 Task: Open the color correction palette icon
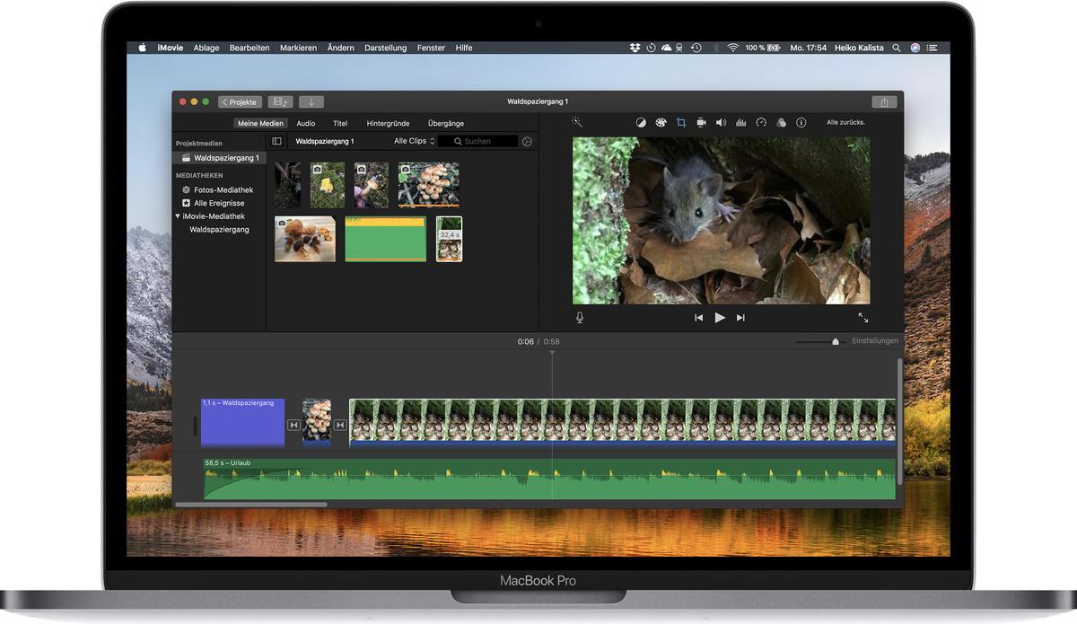661,123
